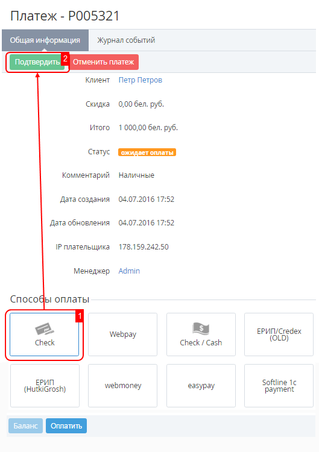Click the ожидает оплаты status badge

point(147,152)
